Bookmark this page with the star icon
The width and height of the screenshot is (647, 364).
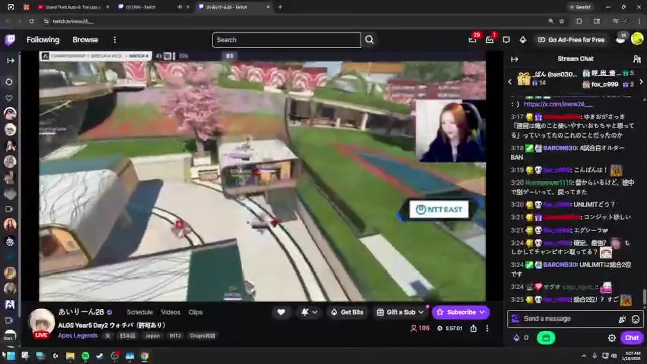coord(562,21)
